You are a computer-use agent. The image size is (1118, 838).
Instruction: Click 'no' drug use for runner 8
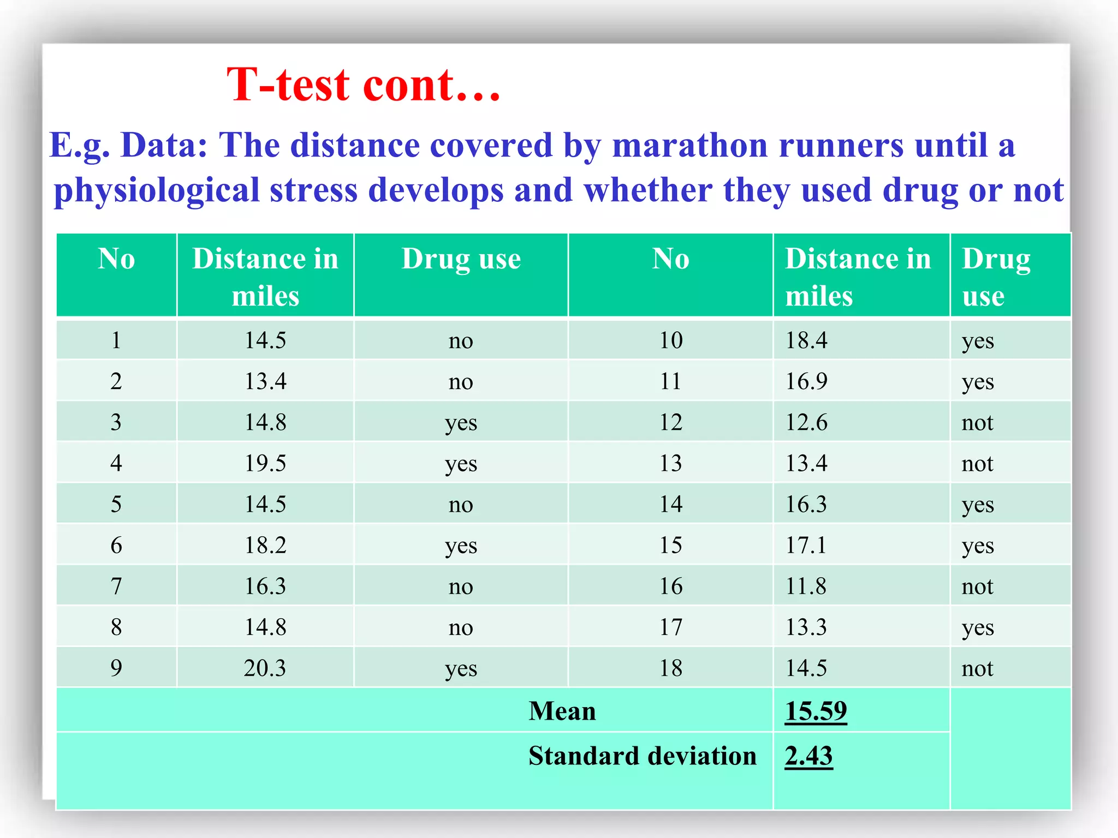point(461,628)
